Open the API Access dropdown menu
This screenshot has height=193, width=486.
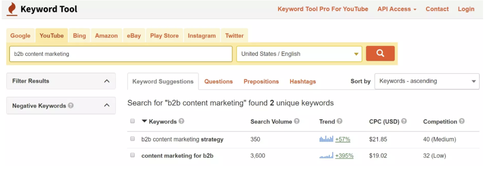[397, 9]
